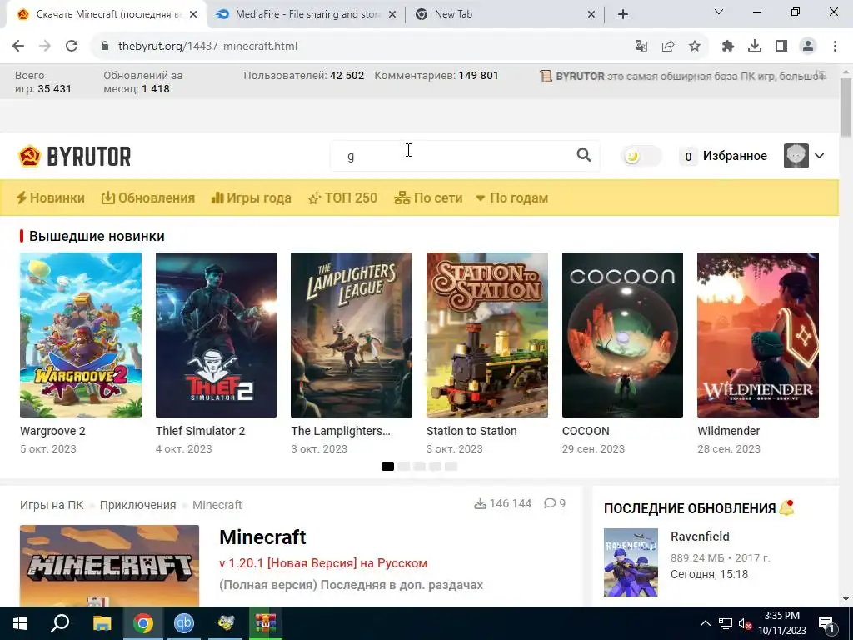Select the fourth carousel page dot
Screen dimensions: 853x640
(435, 467)
